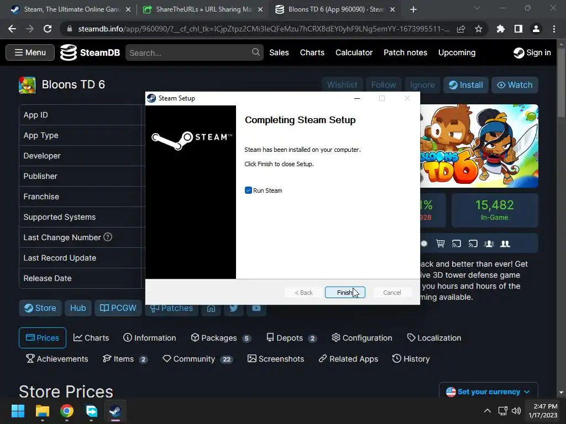Open a new browser tab
566x424 pixels.
[x=413, y=10]
